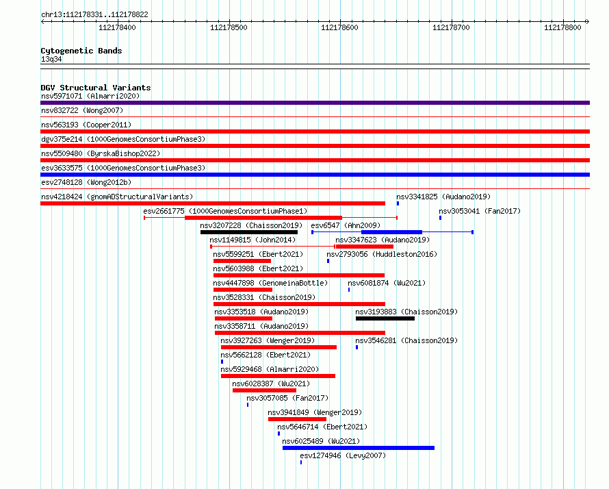Click nsv6081874 (Wu2021) label
Screen dimensions: 609x489
[387, 283]
